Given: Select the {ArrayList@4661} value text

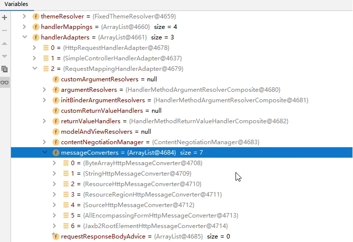Looking at the screenshot, I should pos(122,37).
